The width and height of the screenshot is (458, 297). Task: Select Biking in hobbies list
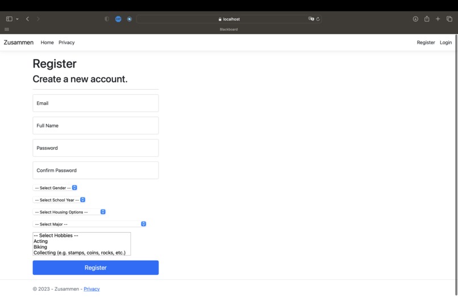[81, 247]
